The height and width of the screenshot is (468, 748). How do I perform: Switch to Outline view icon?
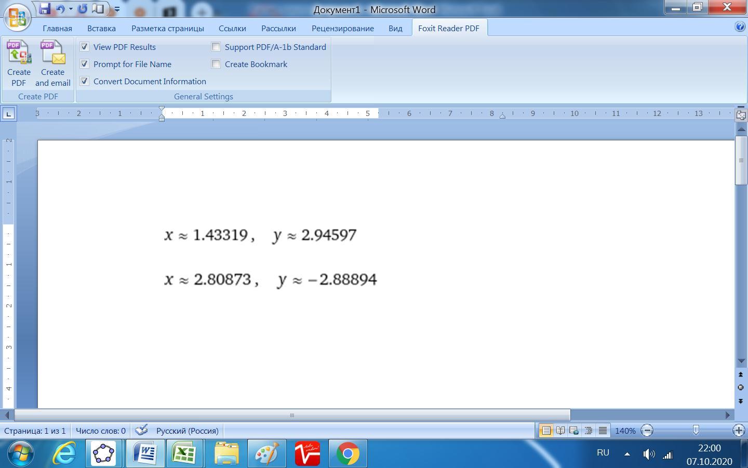(588, 431)
